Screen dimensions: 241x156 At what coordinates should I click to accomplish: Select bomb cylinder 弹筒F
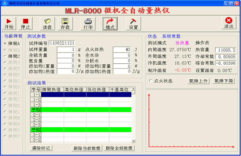pyautogui.click(x=12, y=75)
